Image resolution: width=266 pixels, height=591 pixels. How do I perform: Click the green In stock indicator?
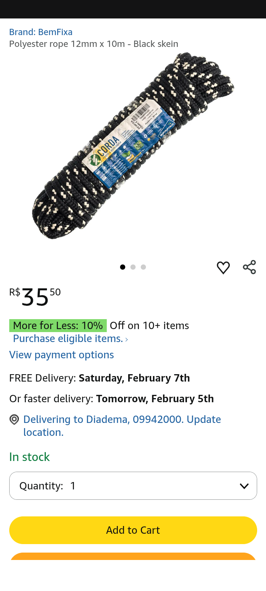pos(29,457)
